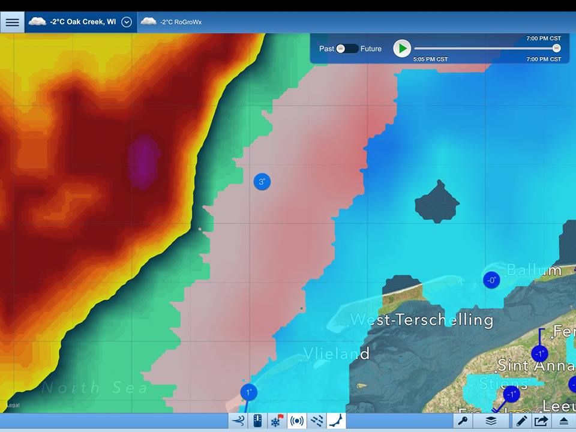Click the Vlieland map label
576x432 pixels.
tap(337, 353)
